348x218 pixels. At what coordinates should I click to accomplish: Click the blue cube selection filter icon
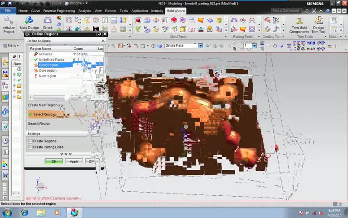click(159, 45)
